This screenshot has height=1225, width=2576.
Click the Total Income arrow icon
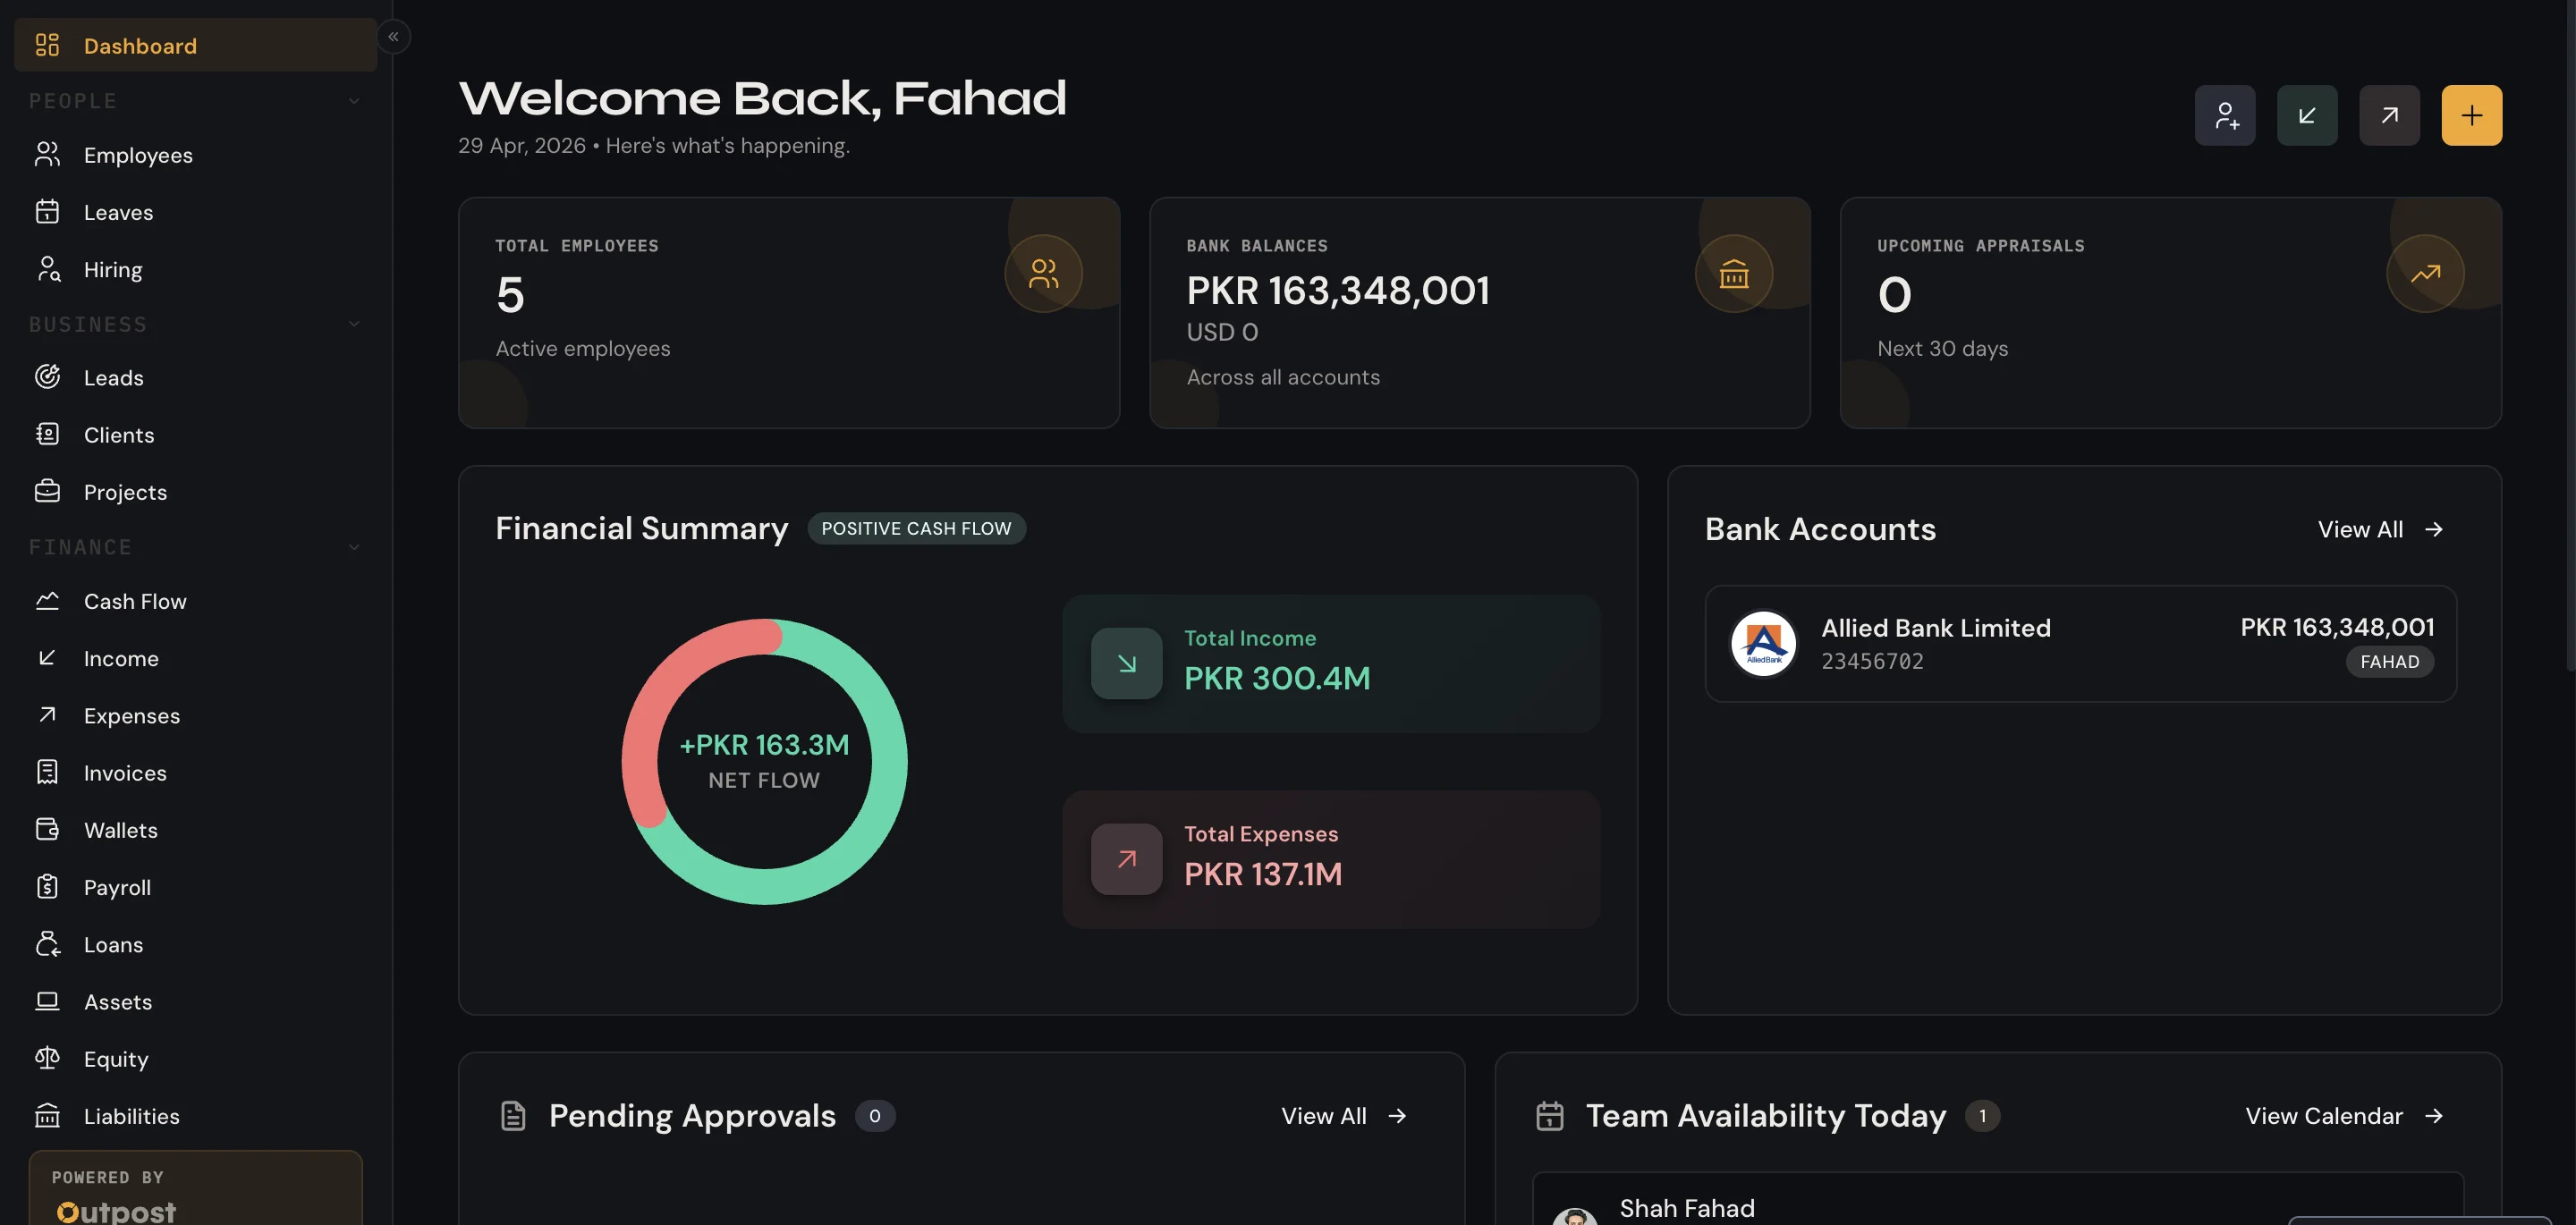[1126, 663]
